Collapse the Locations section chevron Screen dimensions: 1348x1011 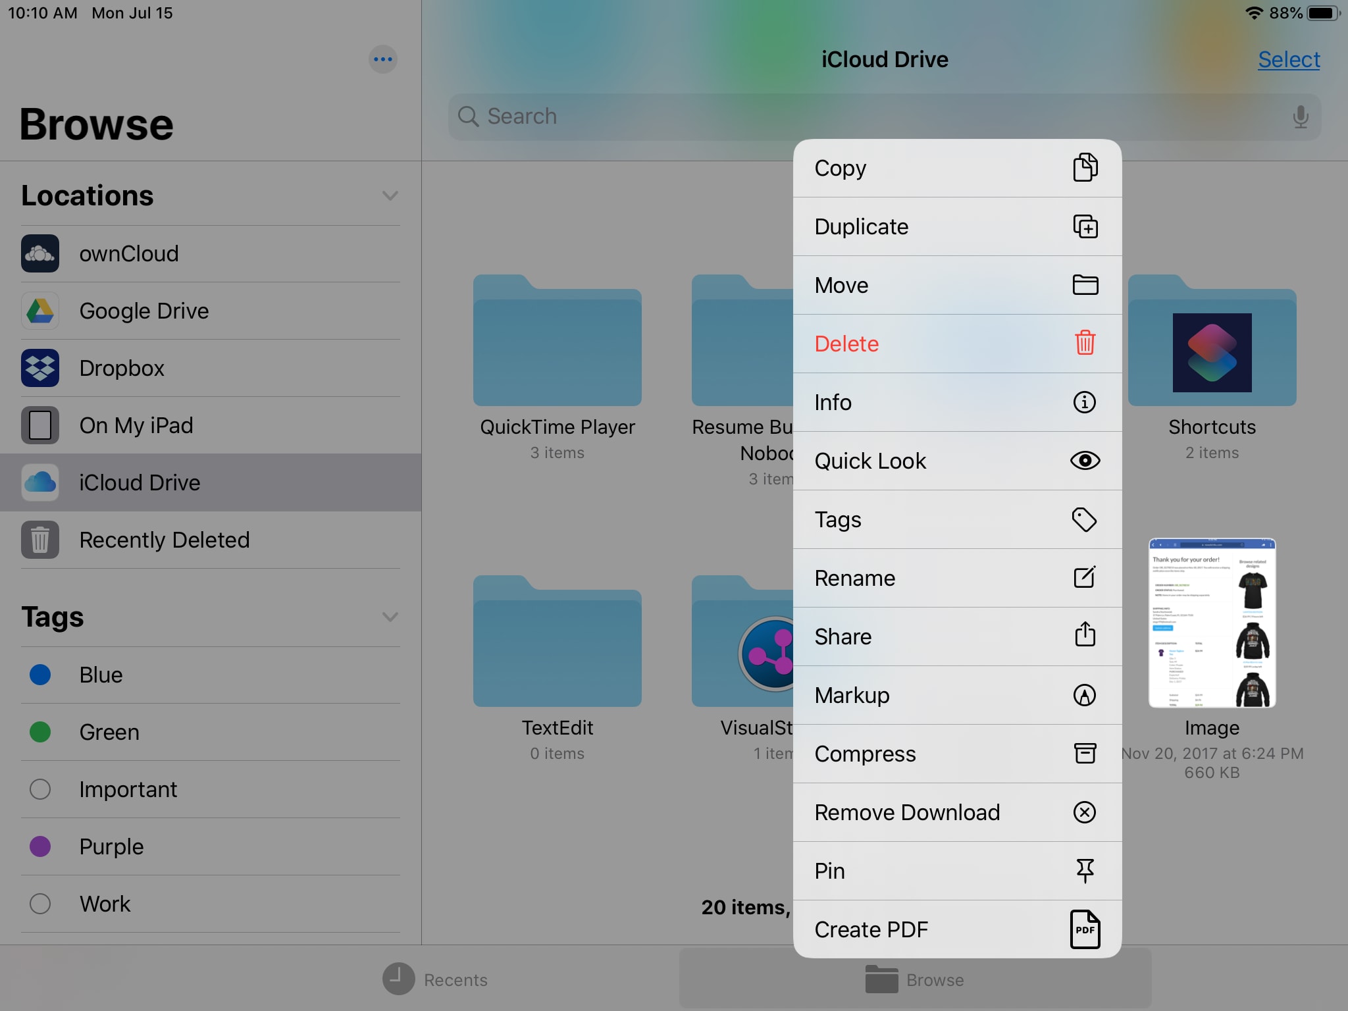[390, 195]
